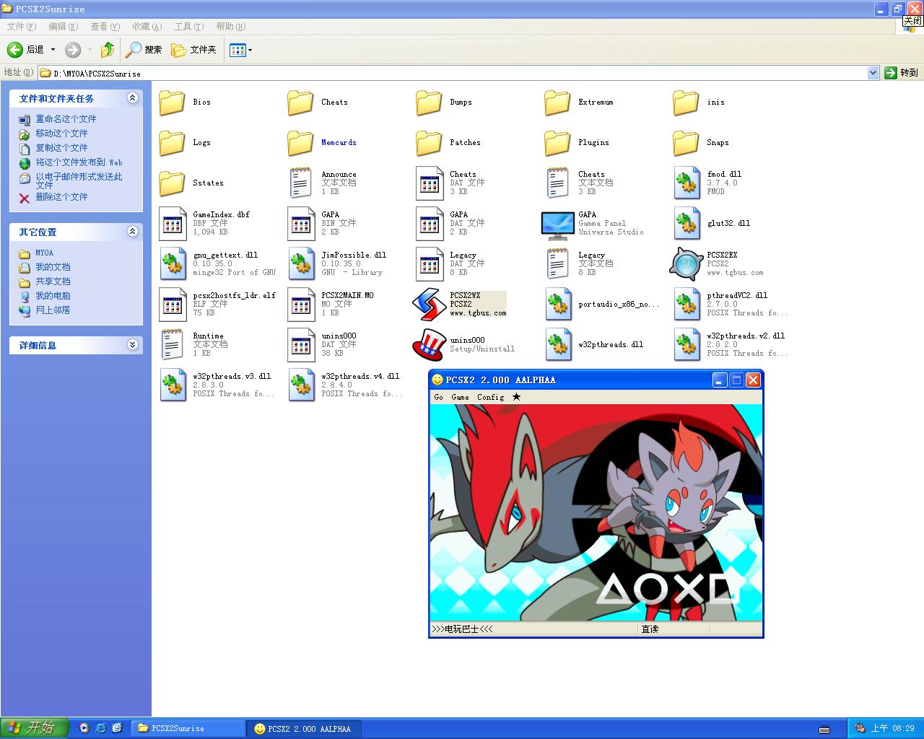This screenshot has height=739, width=924.
Task: Click 以电子邮件形式发送此文件 link
Action: [x=79, y=180]
